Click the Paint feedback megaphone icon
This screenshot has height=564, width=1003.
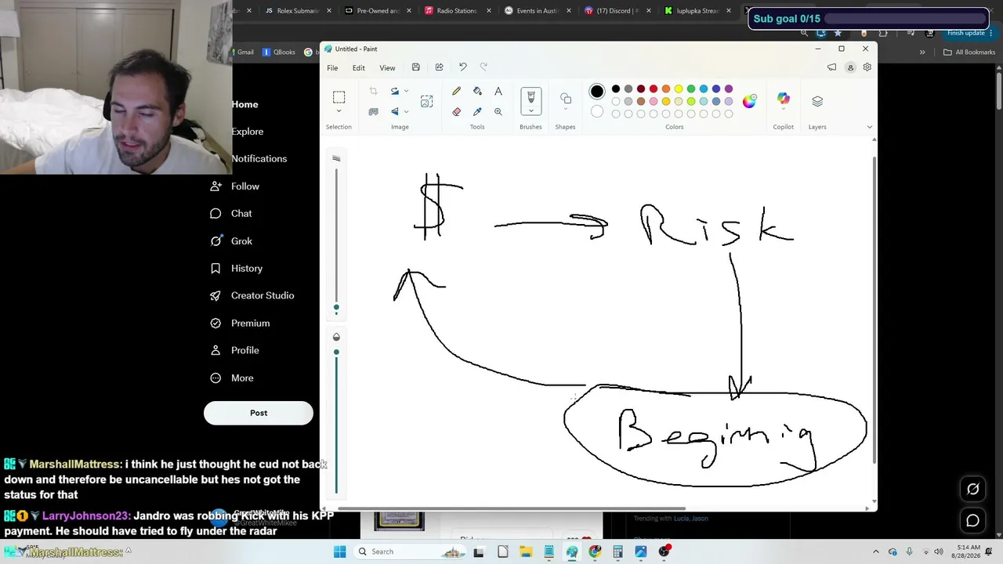(831, 67)
